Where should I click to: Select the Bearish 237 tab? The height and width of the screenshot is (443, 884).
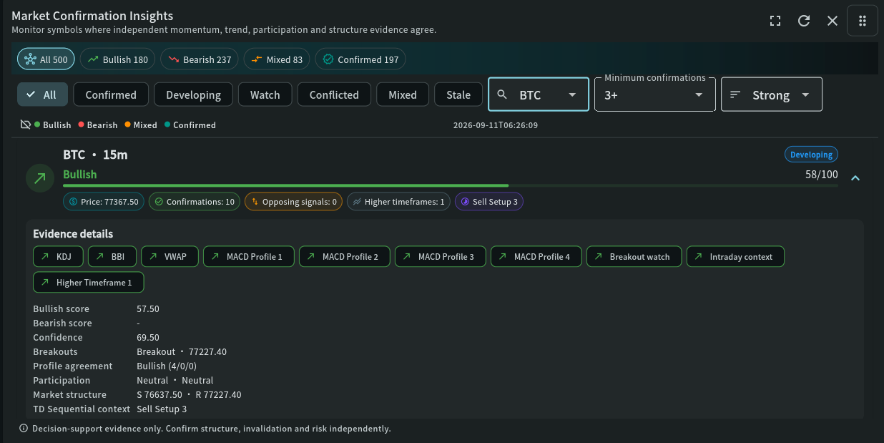(199, 59)
